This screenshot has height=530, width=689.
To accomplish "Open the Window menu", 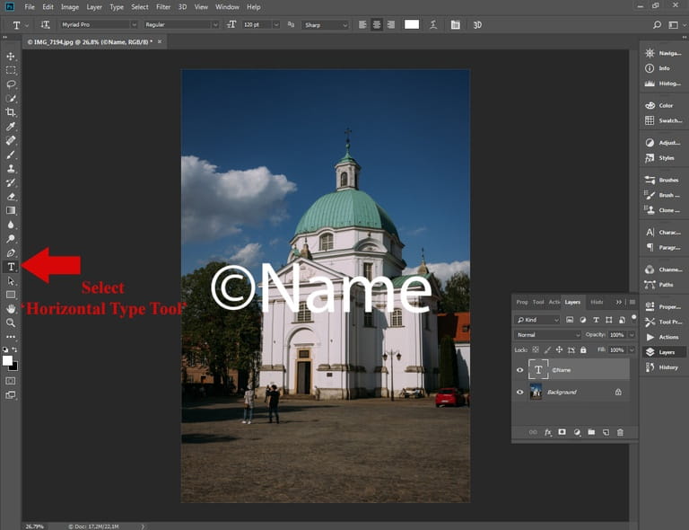I will pyautogui.click(x=227, y=7).
